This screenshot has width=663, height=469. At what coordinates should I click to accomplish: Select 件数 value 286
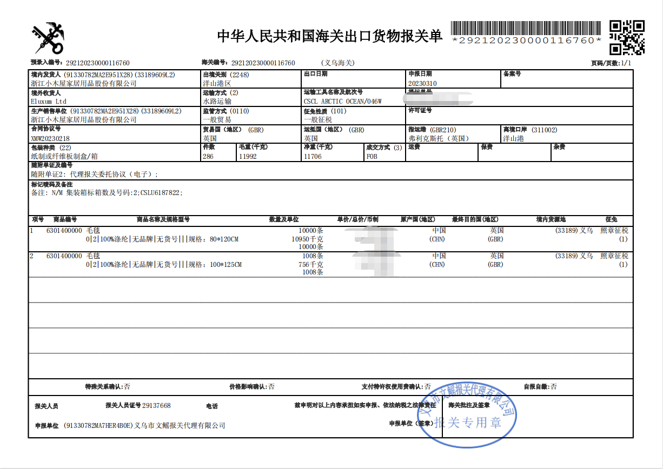pyautogui.click(x=208, y=156)
